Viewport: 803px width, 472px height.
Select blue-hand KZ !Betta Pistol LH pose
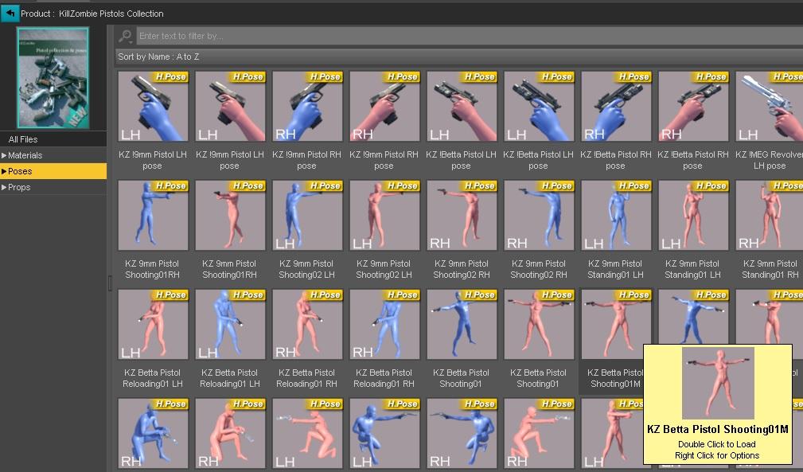coord(540,106)
